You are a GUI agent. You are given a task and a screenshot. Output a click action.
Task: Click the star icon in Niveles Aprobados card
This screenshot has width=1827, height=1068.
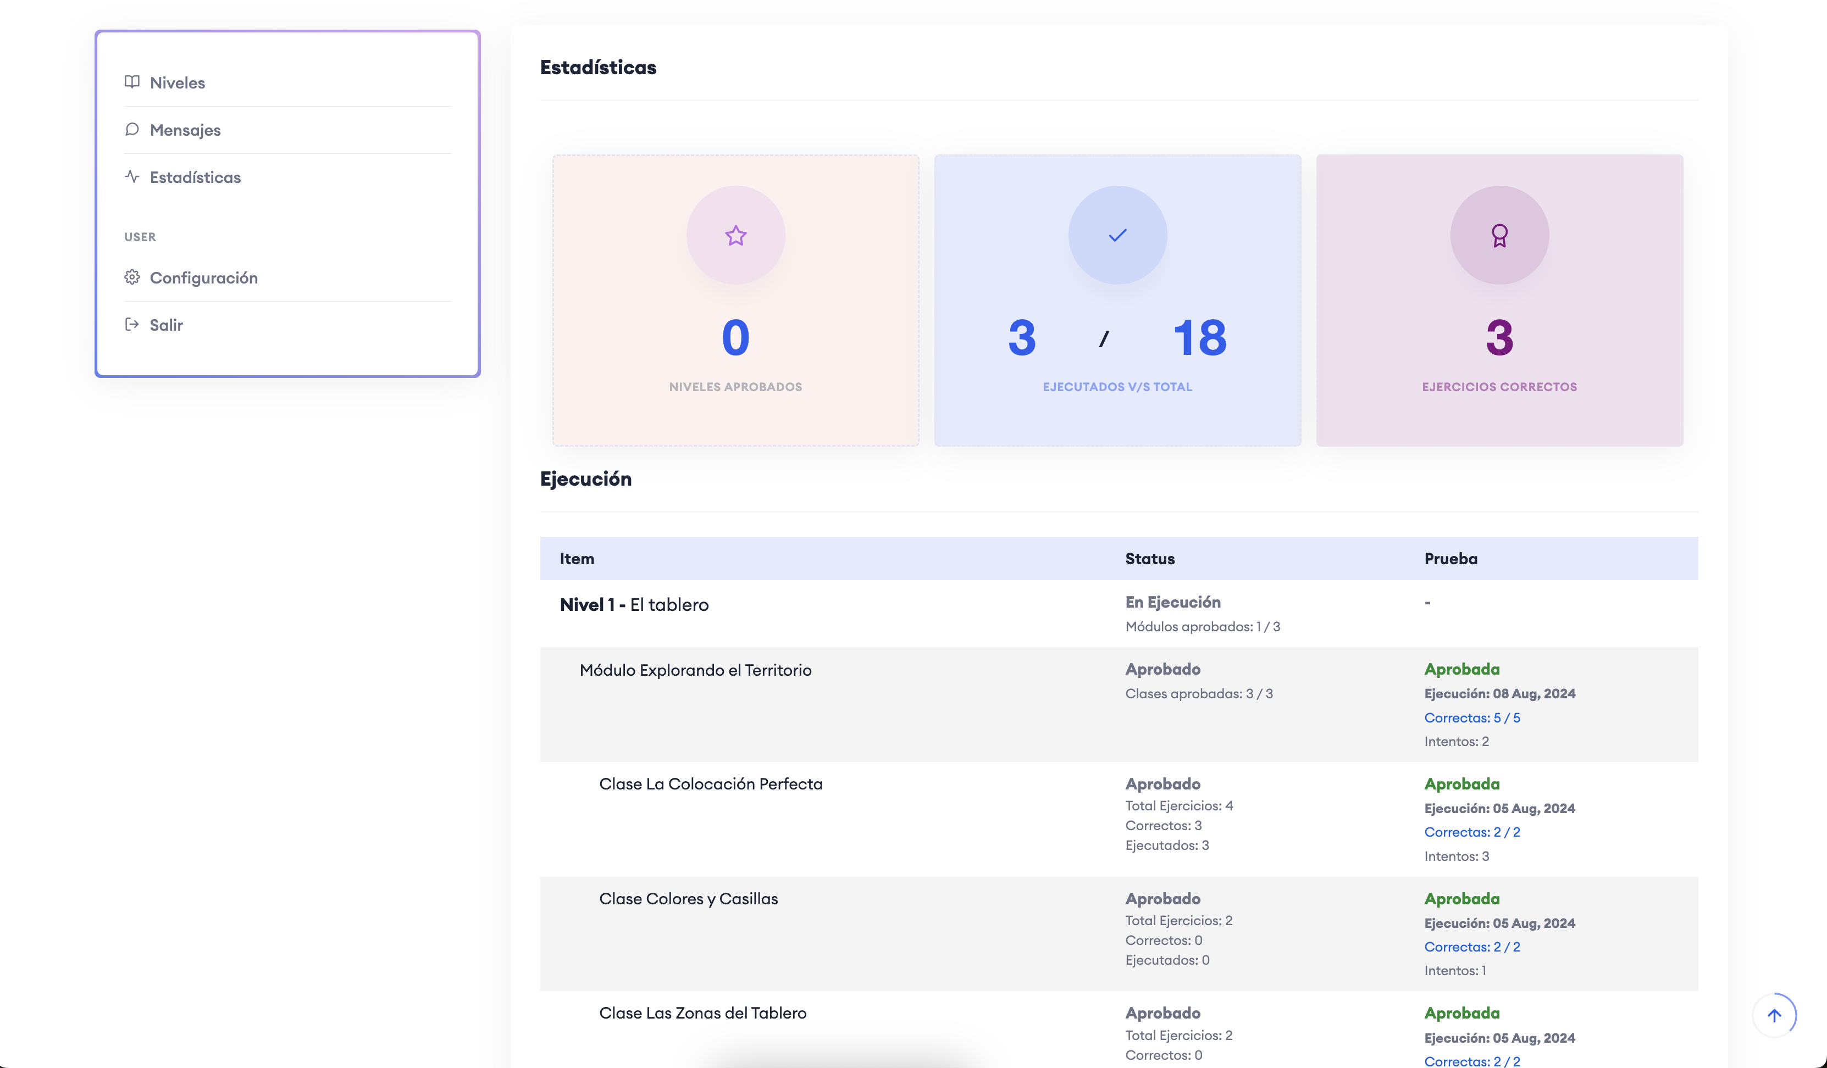pos(735,236)
